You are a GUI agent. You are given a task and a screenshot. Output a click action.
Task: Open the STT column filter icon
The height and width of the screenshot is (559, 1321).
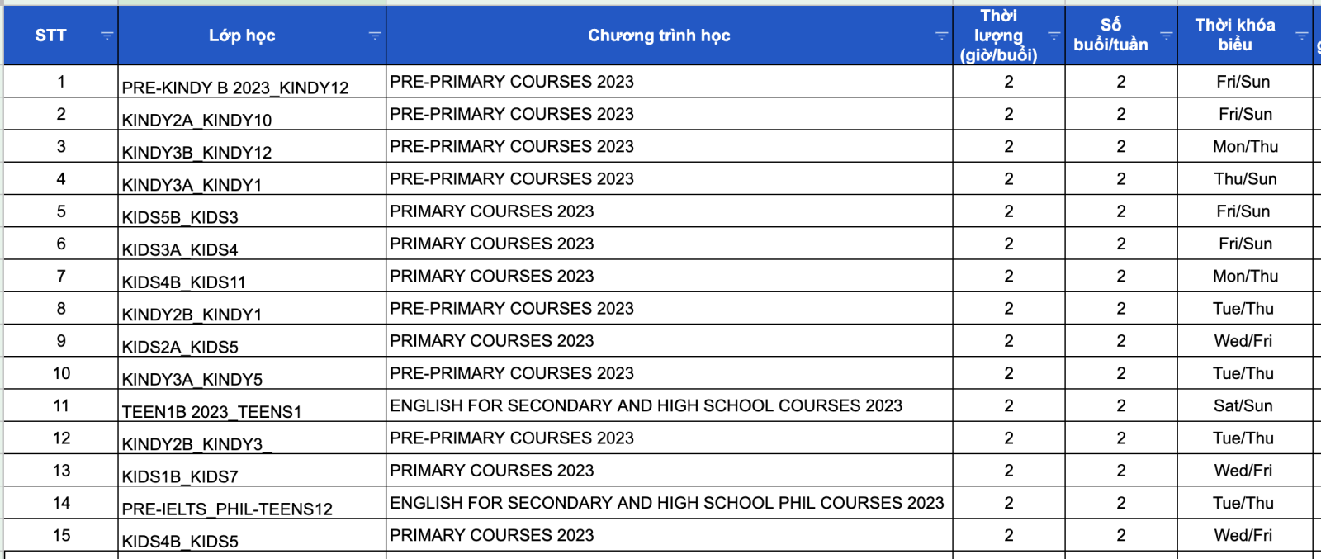107,36
